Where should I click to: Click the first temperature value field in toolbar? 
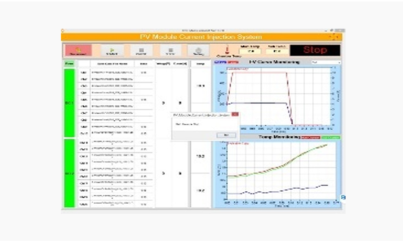point(250,51)
